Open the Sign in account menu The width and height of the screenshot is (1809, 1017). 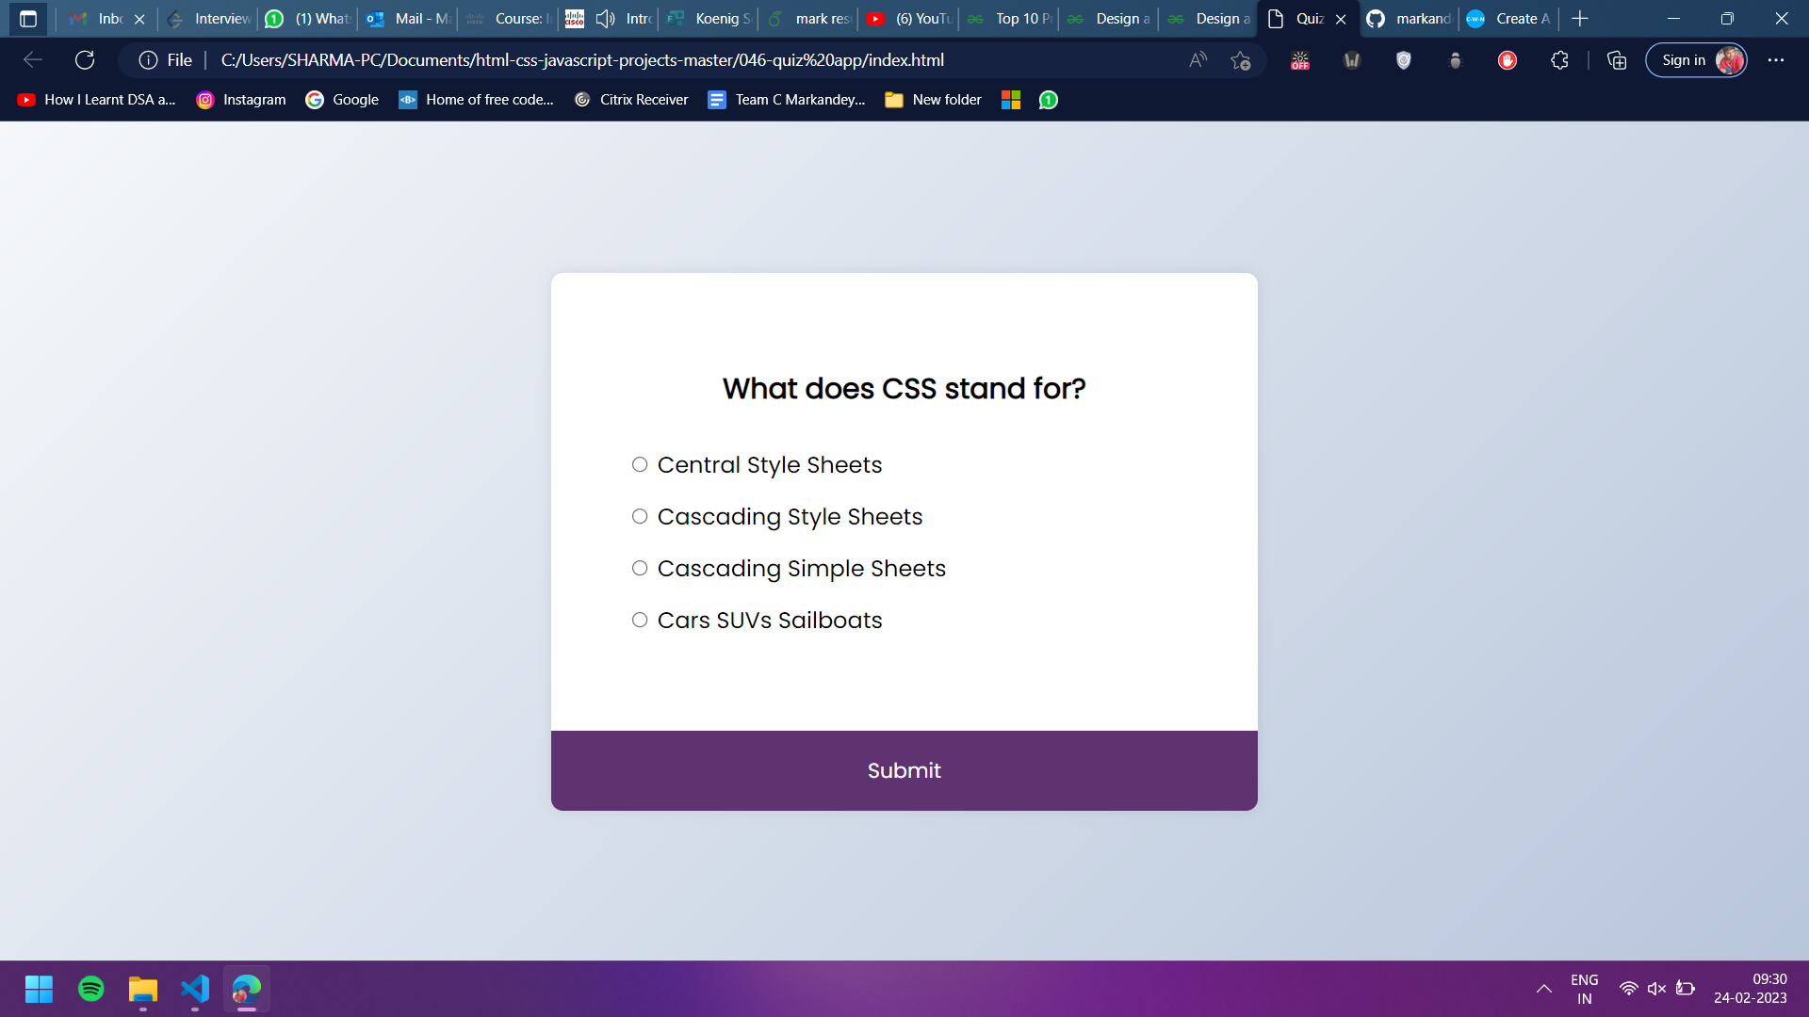click(1696, 59)
